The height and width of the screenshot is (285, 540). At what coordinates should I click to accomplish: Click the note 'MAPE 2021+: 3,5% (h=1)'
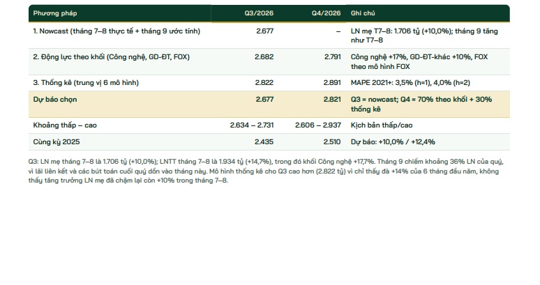pyautogui.click(x=410, y=83)
